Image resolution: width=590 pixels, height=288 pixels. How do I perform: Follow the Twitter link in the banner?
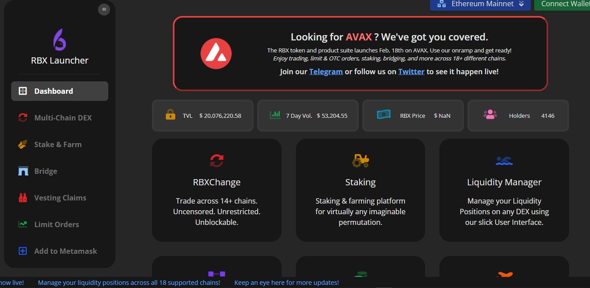point(411,72)
